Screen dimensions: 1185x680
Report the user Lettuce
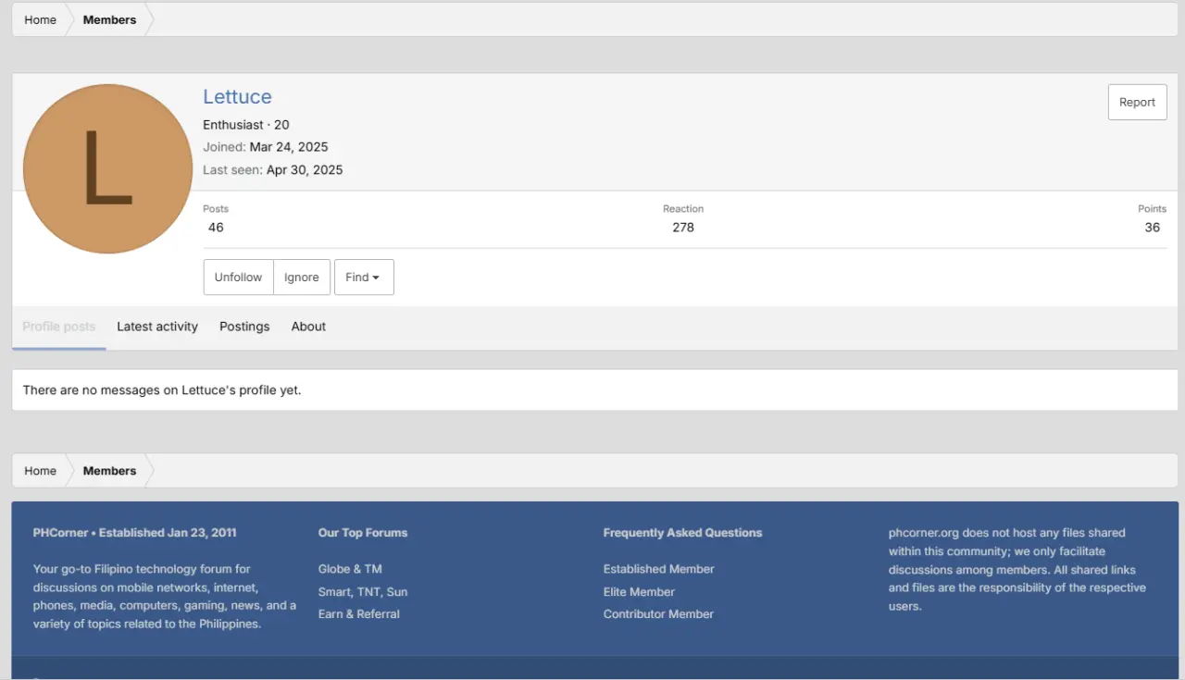pyautogui.click(x=1137, y=103)
